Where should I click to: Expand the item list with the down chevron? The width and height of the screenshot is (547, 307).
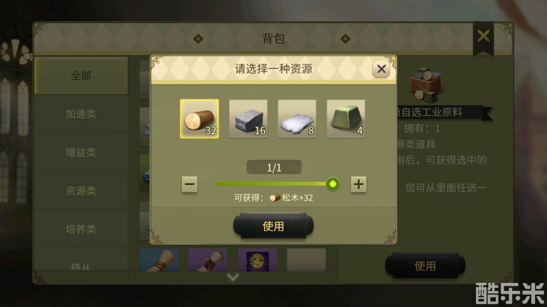tap(233, 277)
